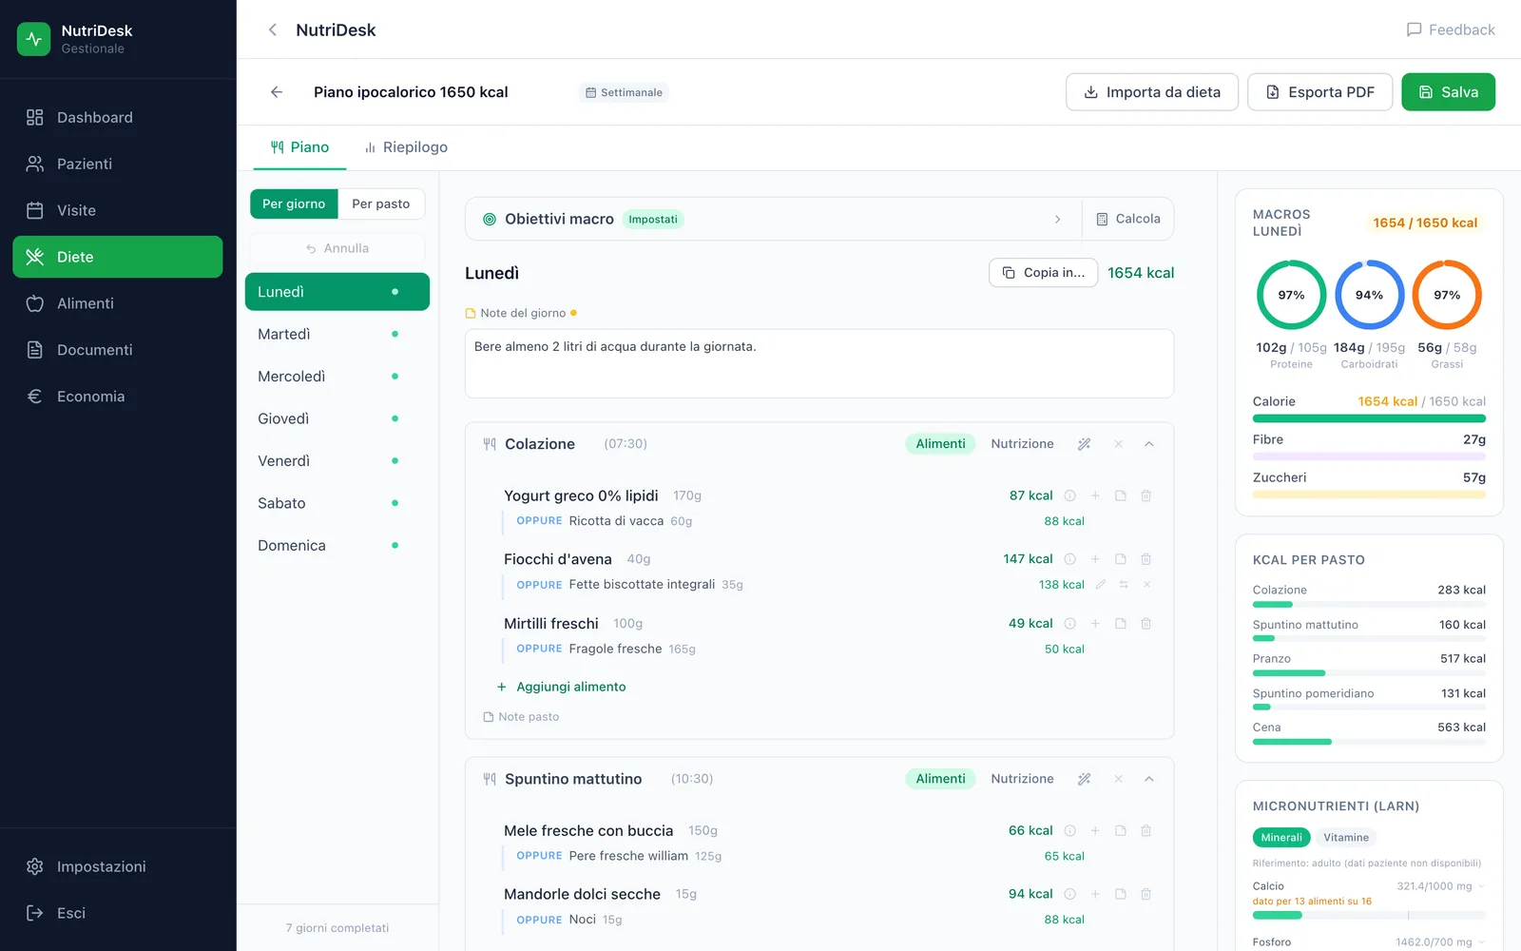
Task: Open Diete in the sidebar
Action: click(118, 257)
